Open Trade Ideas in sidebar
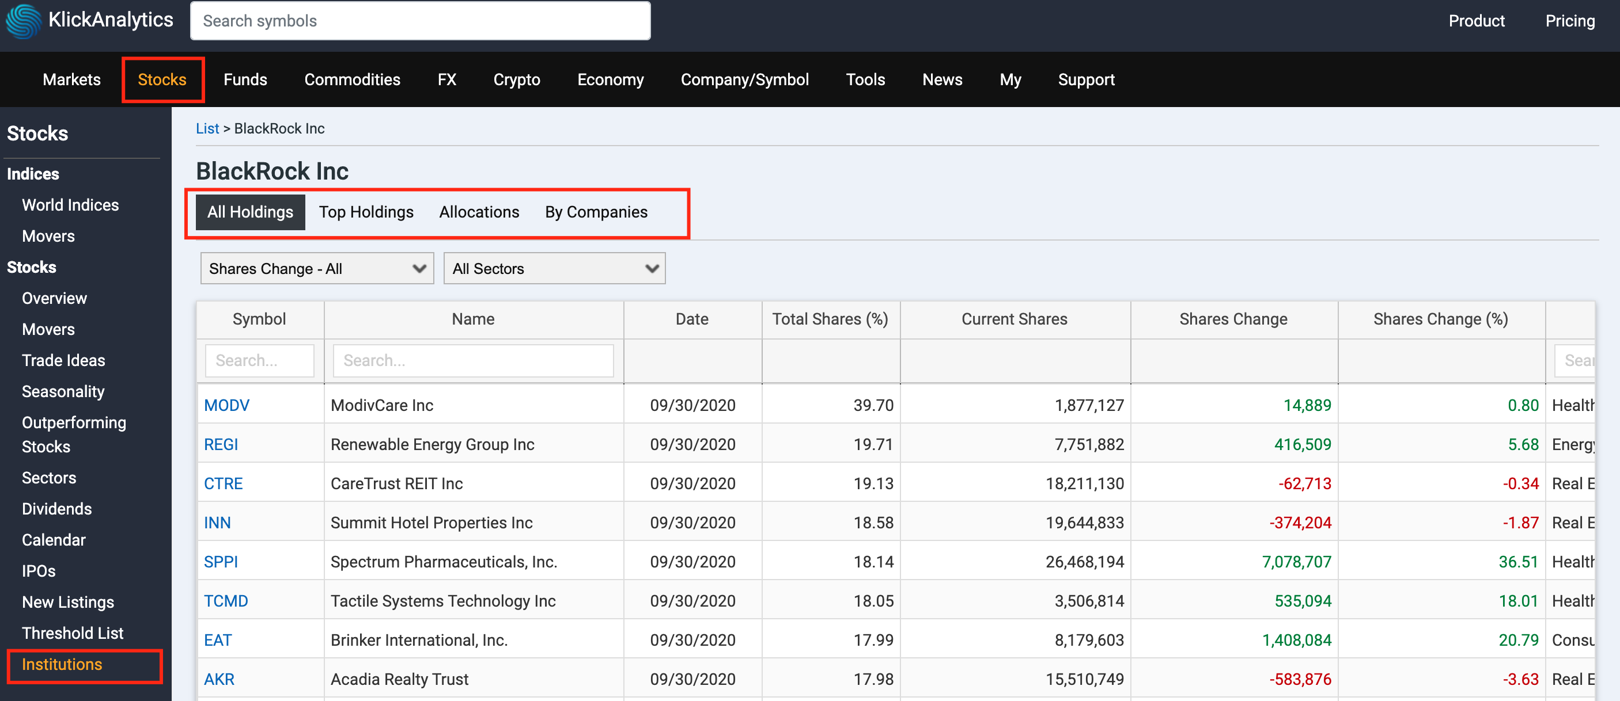Image resolution: width=1620 pixels, height=701 pixels. [x=63, y=360]
